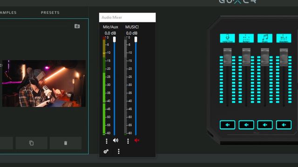Image resolution: width=298 pixels, height=167 pixels.
Task: Toggle the first GoXLR mute button
Action: pos(228,125)
